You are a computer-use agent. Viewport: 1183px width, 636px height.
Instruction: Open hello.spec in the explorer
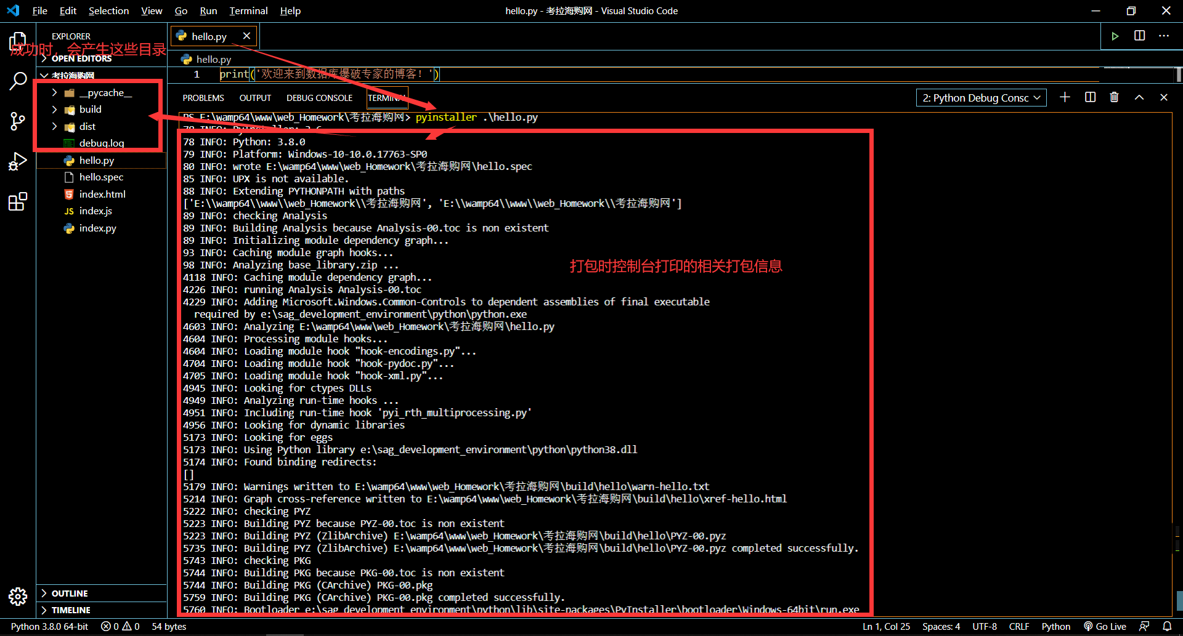click(x=102, y=177)
